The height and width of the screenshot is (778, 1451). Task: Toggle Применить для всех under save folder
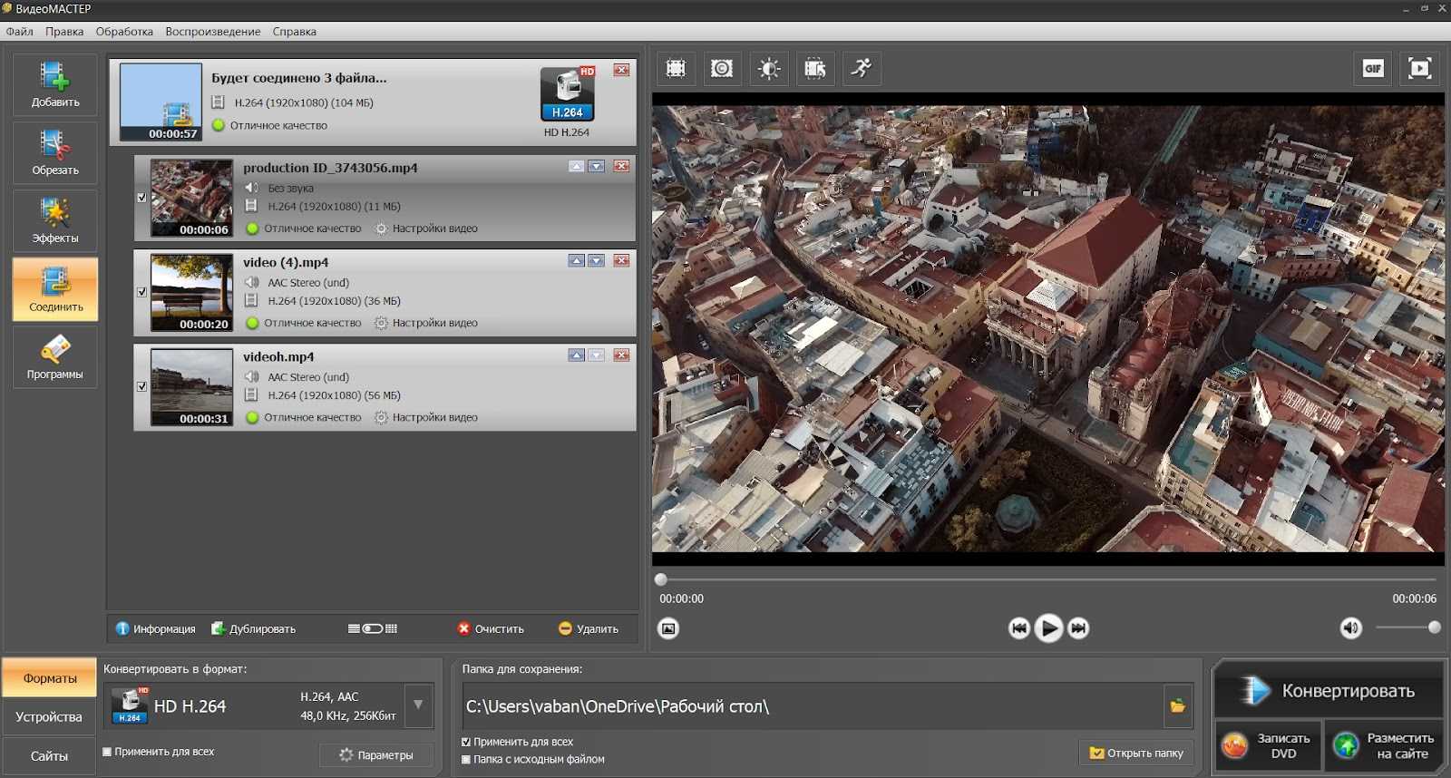coord(466,742)
